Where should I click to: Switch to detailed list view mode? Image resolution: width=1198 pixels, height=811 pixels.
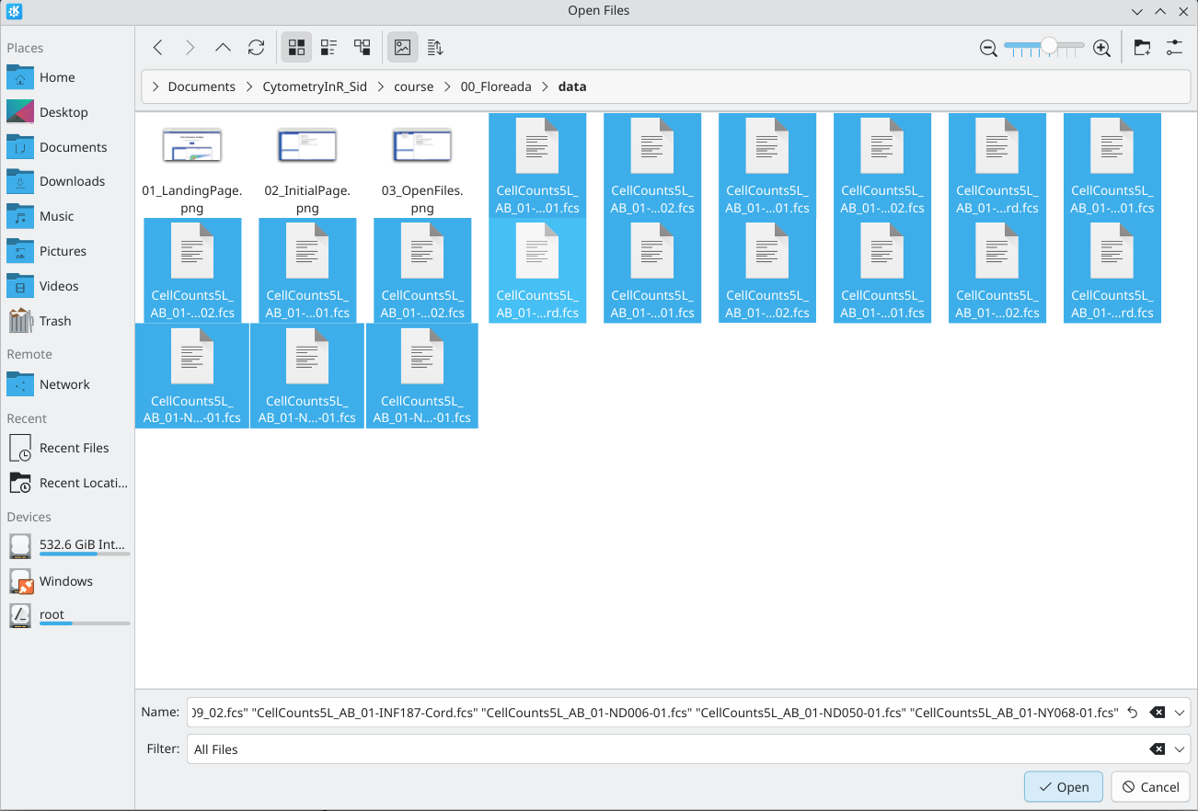tap(363, 48)
